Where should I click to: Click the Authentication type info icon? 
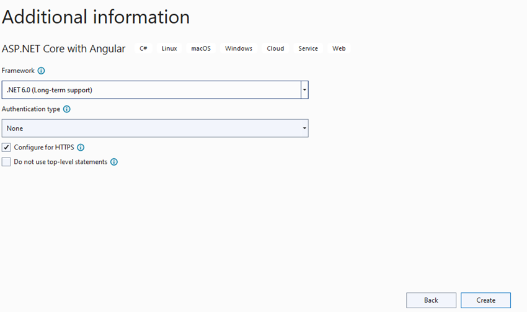[67, 109]
